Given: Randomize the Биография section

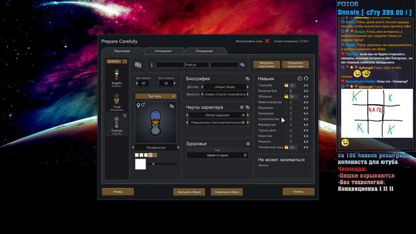Looking at the screenshot, I should (248, 79).
